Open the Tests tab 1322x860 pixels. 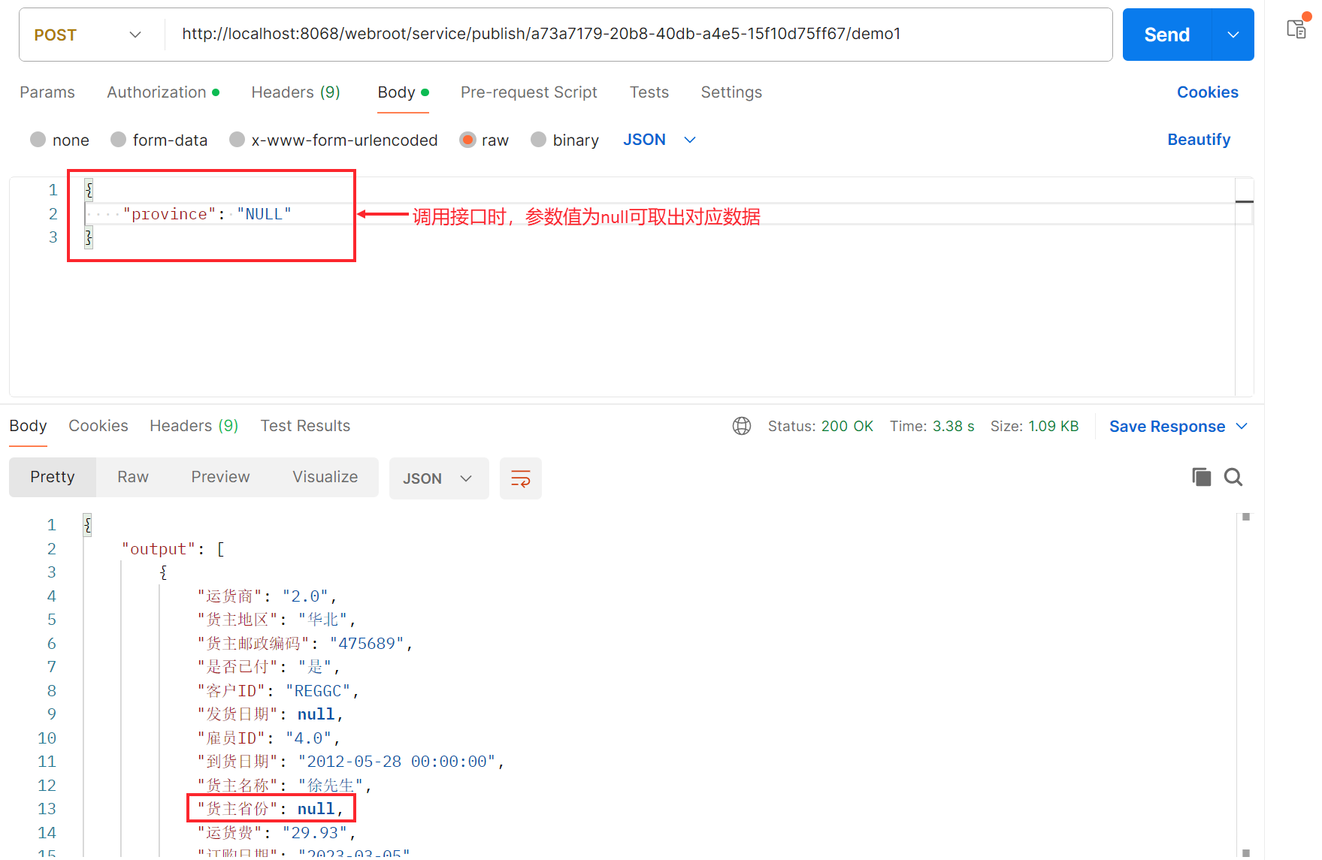coord(649,92)
